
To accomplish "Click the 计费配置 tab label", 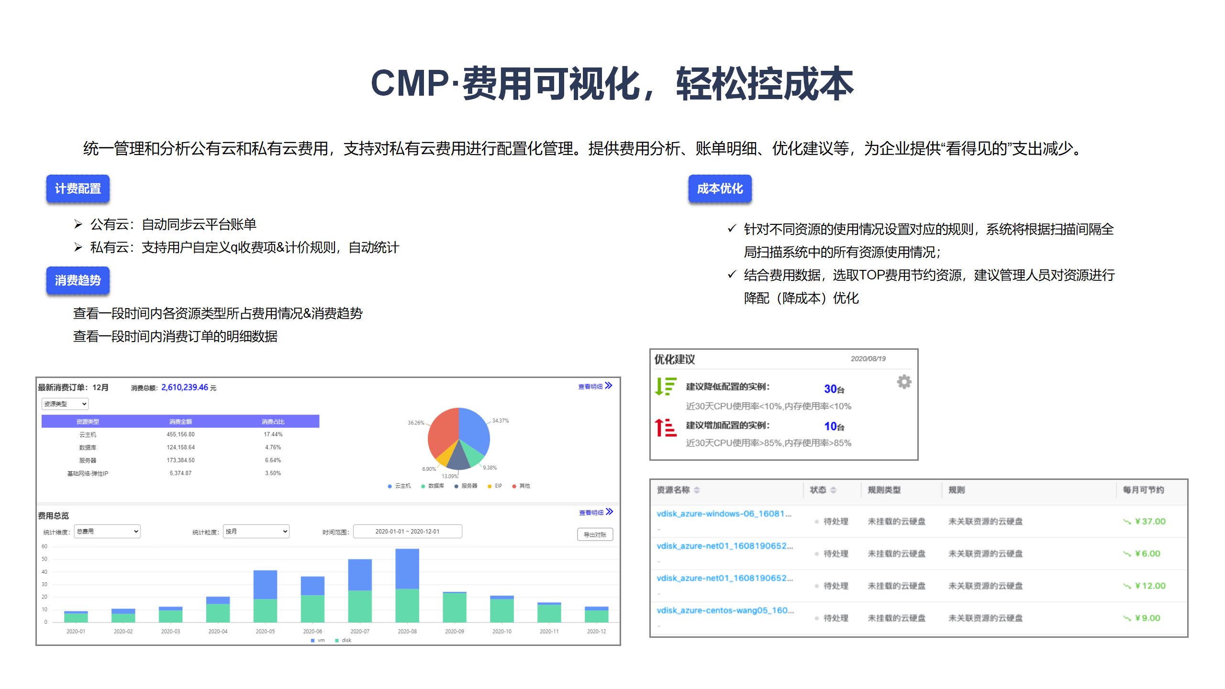I will point(78,189).
